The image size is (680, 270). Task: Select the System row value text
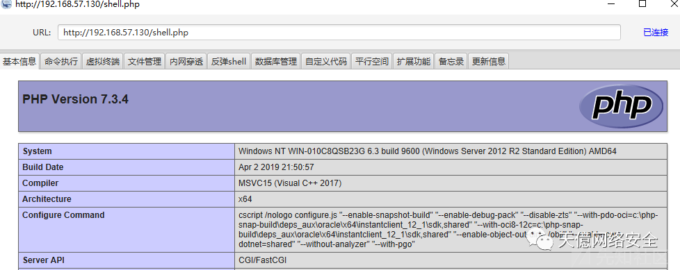tap(427, 151)
